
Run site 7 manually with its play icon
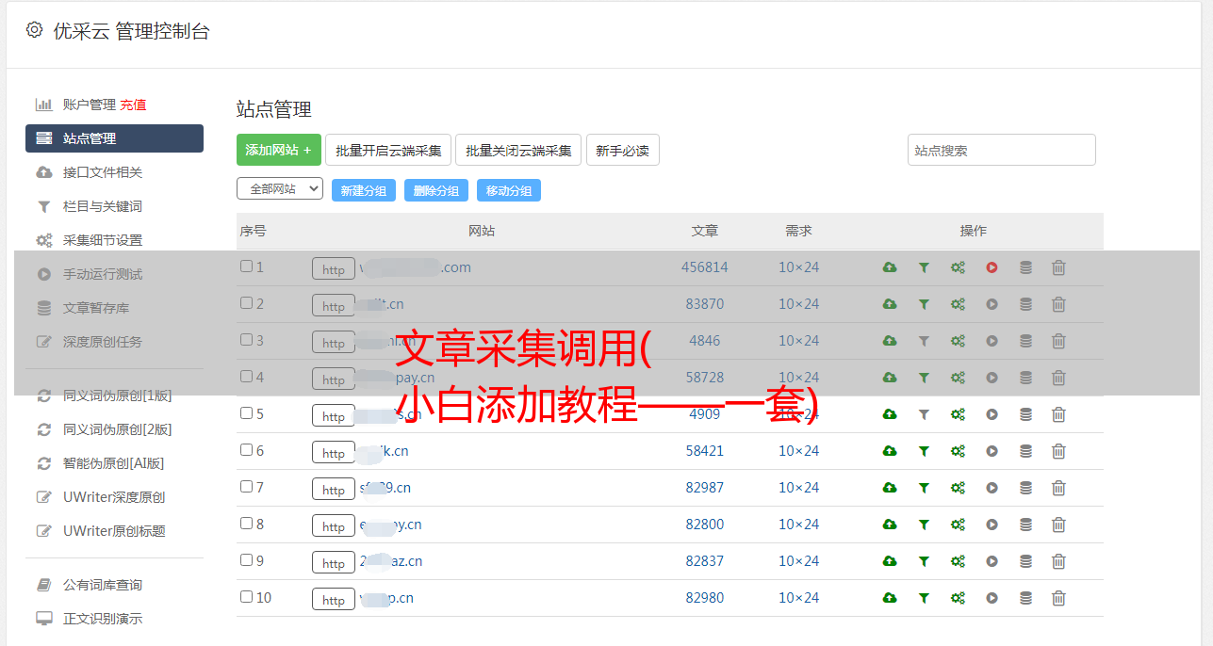pos(992,488)
